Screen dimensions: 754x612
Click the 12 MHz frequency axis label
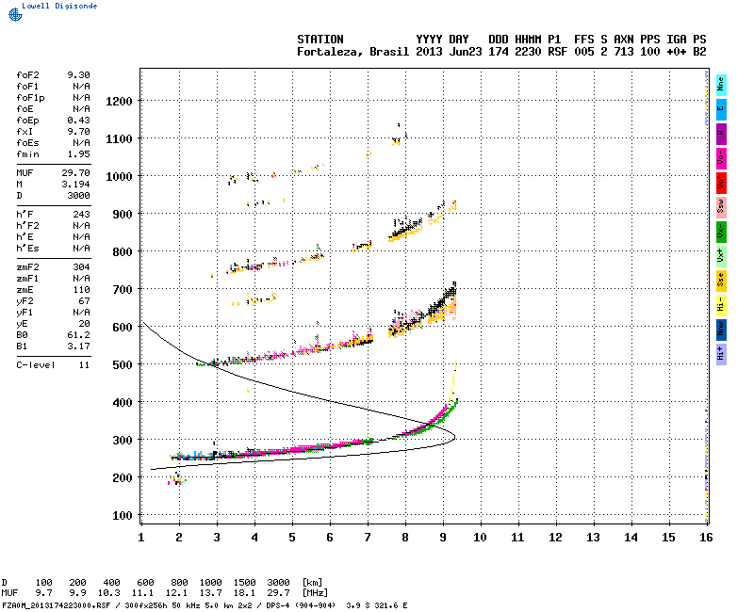click(x=555, y=538)
